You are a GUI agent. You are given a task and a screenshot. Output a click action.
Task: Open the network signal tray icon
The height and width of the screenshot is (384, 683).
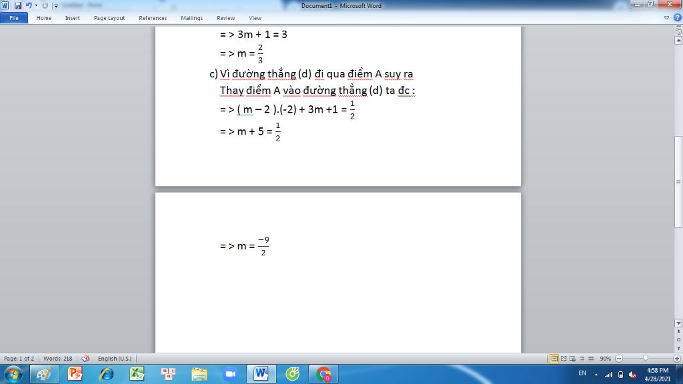pos(608,375)
